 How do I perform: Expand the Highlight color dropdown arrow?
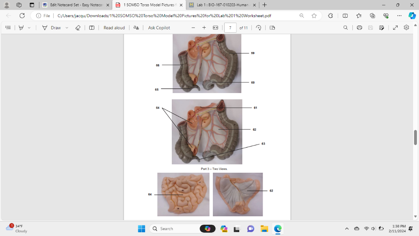[x=29, y=28]
